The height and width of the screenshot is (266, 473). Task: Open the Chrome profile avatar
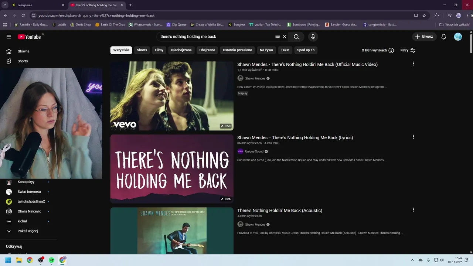pyautogui.click(x=459, y=16)
